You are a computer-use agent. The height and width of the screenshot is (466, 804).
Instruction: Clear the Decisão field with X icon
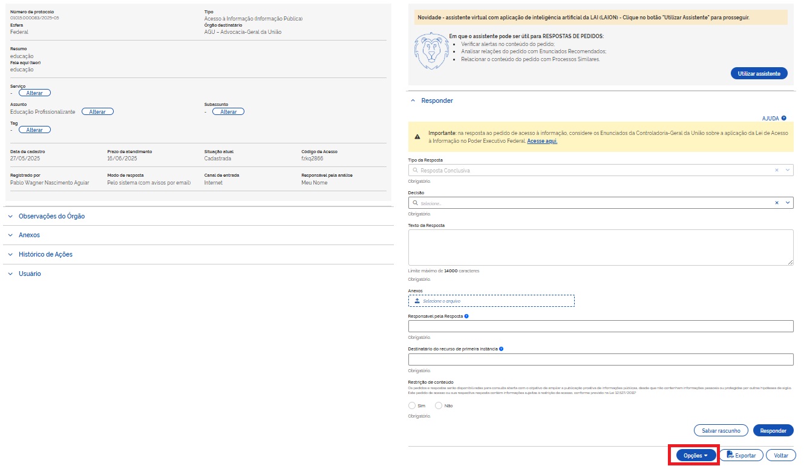(x=777, y=203)
